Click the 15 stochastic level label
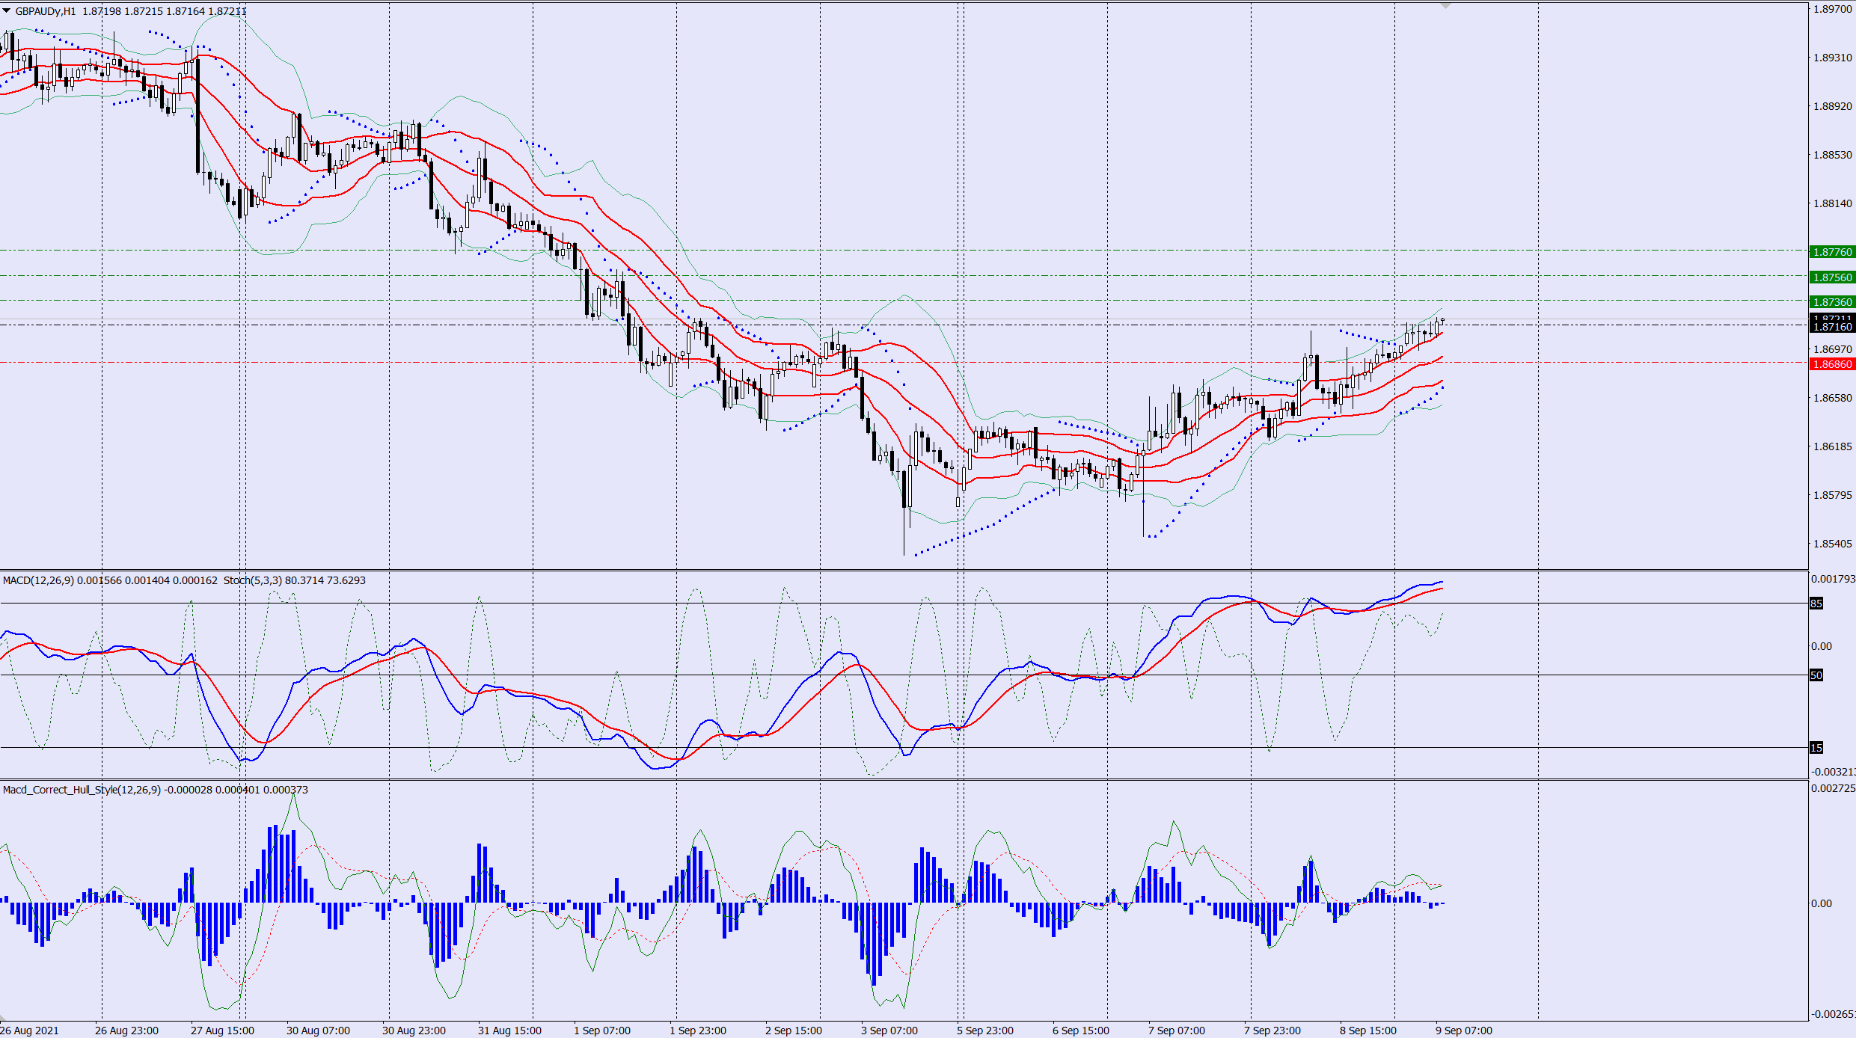1856x1038 pixels. (x=1816, y=748)
